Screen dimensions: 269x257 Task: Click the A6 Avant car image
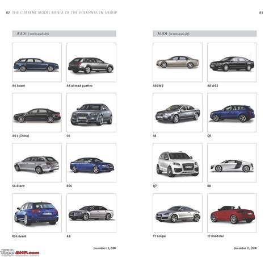[x=37, y=63]
